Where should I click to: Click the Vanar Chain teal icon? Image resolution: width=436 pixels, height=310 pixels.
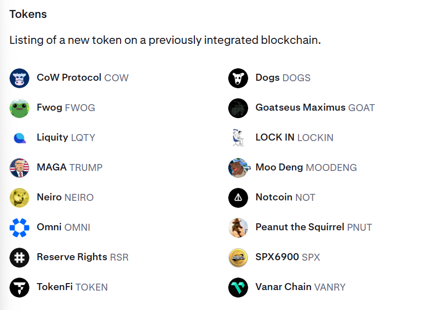(238, 288)
